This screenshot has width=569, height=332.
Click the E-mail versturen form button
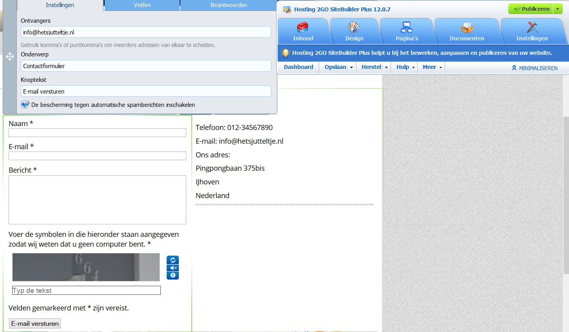tap(35, 323)
